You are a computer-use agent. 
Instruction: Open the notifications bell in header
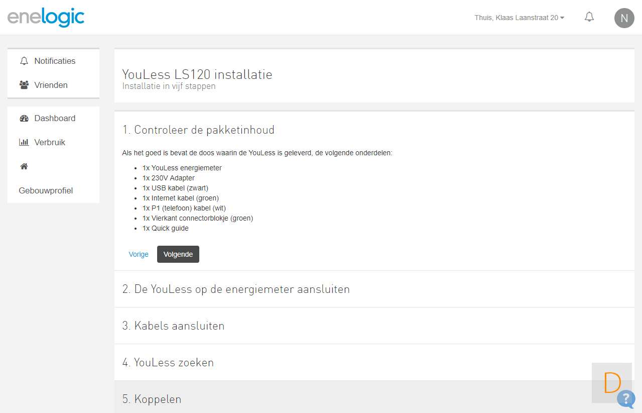[x=589, y=17]
